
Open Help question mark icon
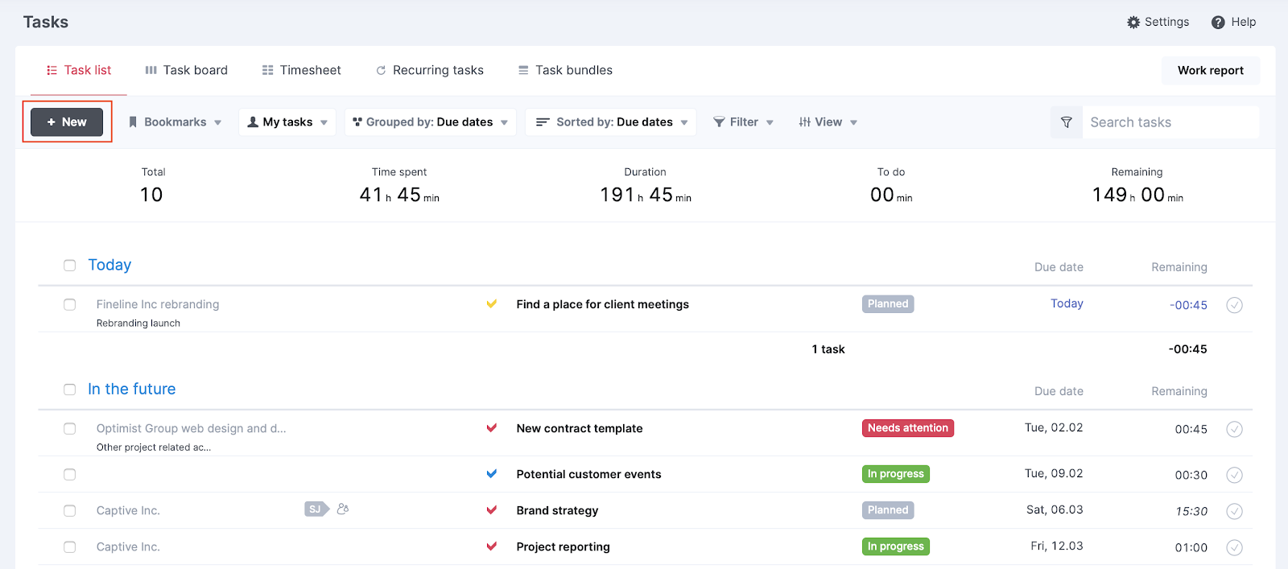(1218, 23)
